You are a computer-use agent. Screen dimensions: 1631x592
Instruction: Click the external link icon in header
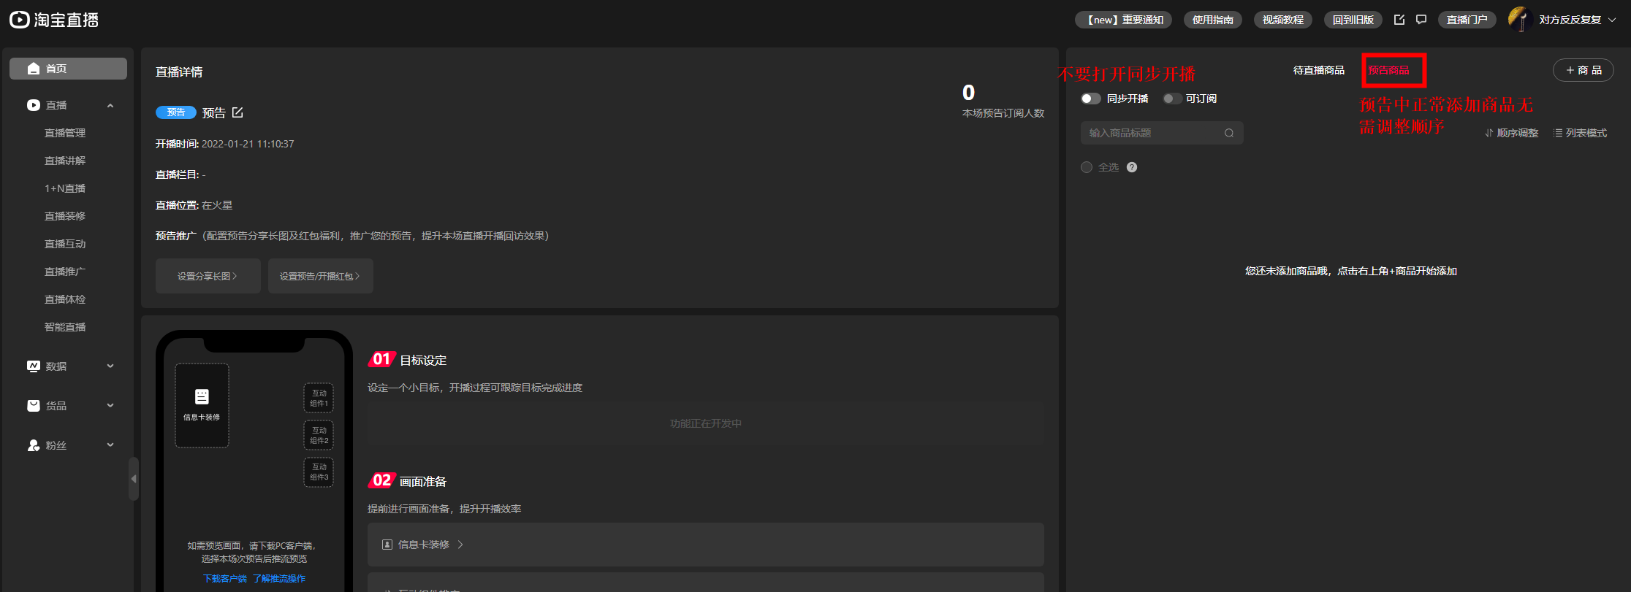[x=1399, y=20]
